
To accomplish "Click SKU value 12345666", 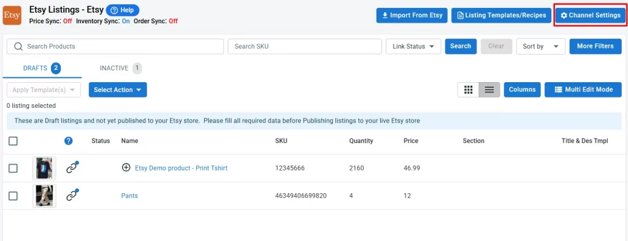I will coord(290,168).
